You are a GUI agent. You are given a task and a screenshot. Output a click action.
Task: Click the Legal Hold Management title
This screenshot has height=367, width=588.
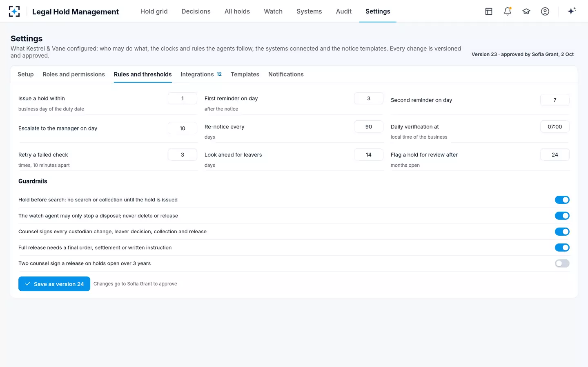[x=76, y=12]
